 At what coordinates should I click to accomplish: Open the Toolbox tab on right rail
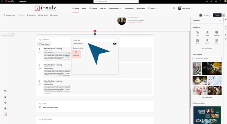tap(226, 20)
